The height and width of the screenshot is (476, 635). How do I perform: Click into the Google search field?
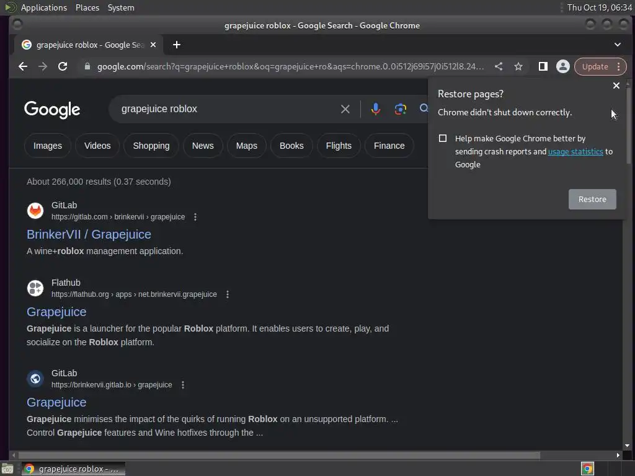[227, 109]
